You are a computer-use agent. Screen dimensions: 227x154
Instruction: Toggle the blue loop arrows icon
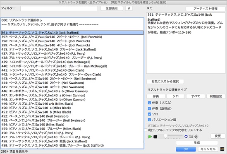click(x=186, y=137)
